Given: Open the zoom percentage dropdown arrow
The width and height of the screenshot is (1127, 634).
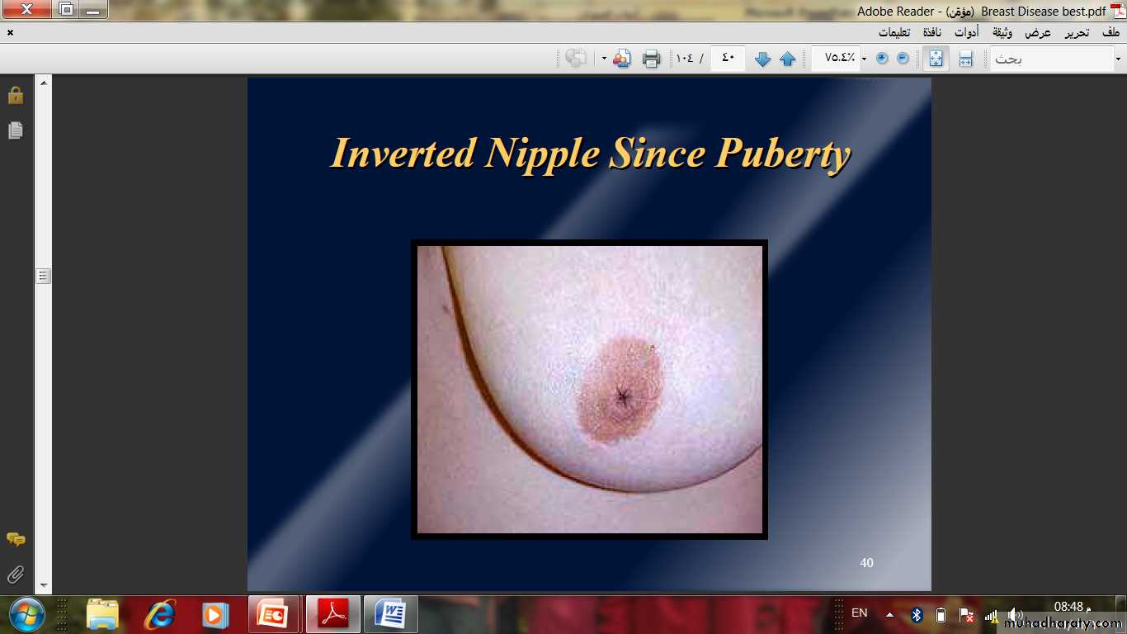Looking at the screenshot, I should click(x=864, y=59).
